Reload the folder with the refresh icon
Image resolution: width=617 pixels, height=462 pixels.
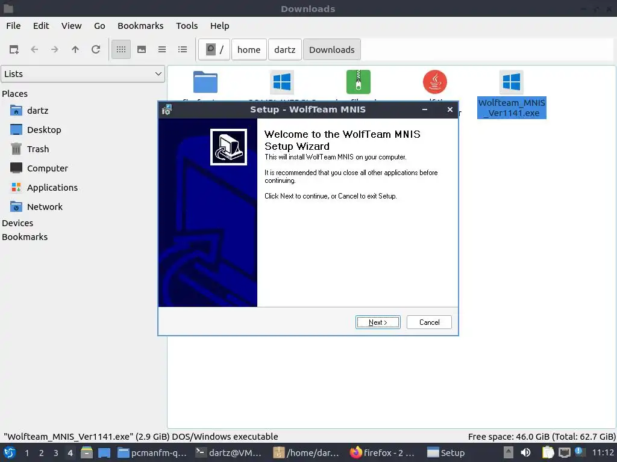coord(96,49)
